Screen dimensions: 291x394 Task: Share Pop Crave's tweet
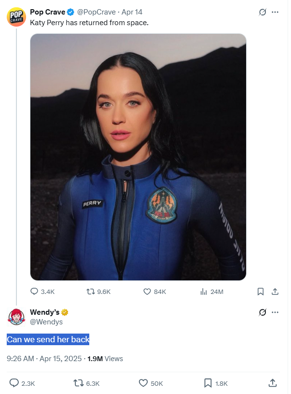tap(275, 292)
